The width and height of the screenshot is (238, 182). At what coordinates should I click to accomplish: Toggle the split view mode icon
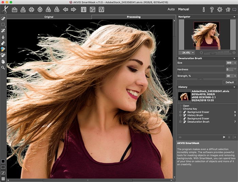(3, 173)
